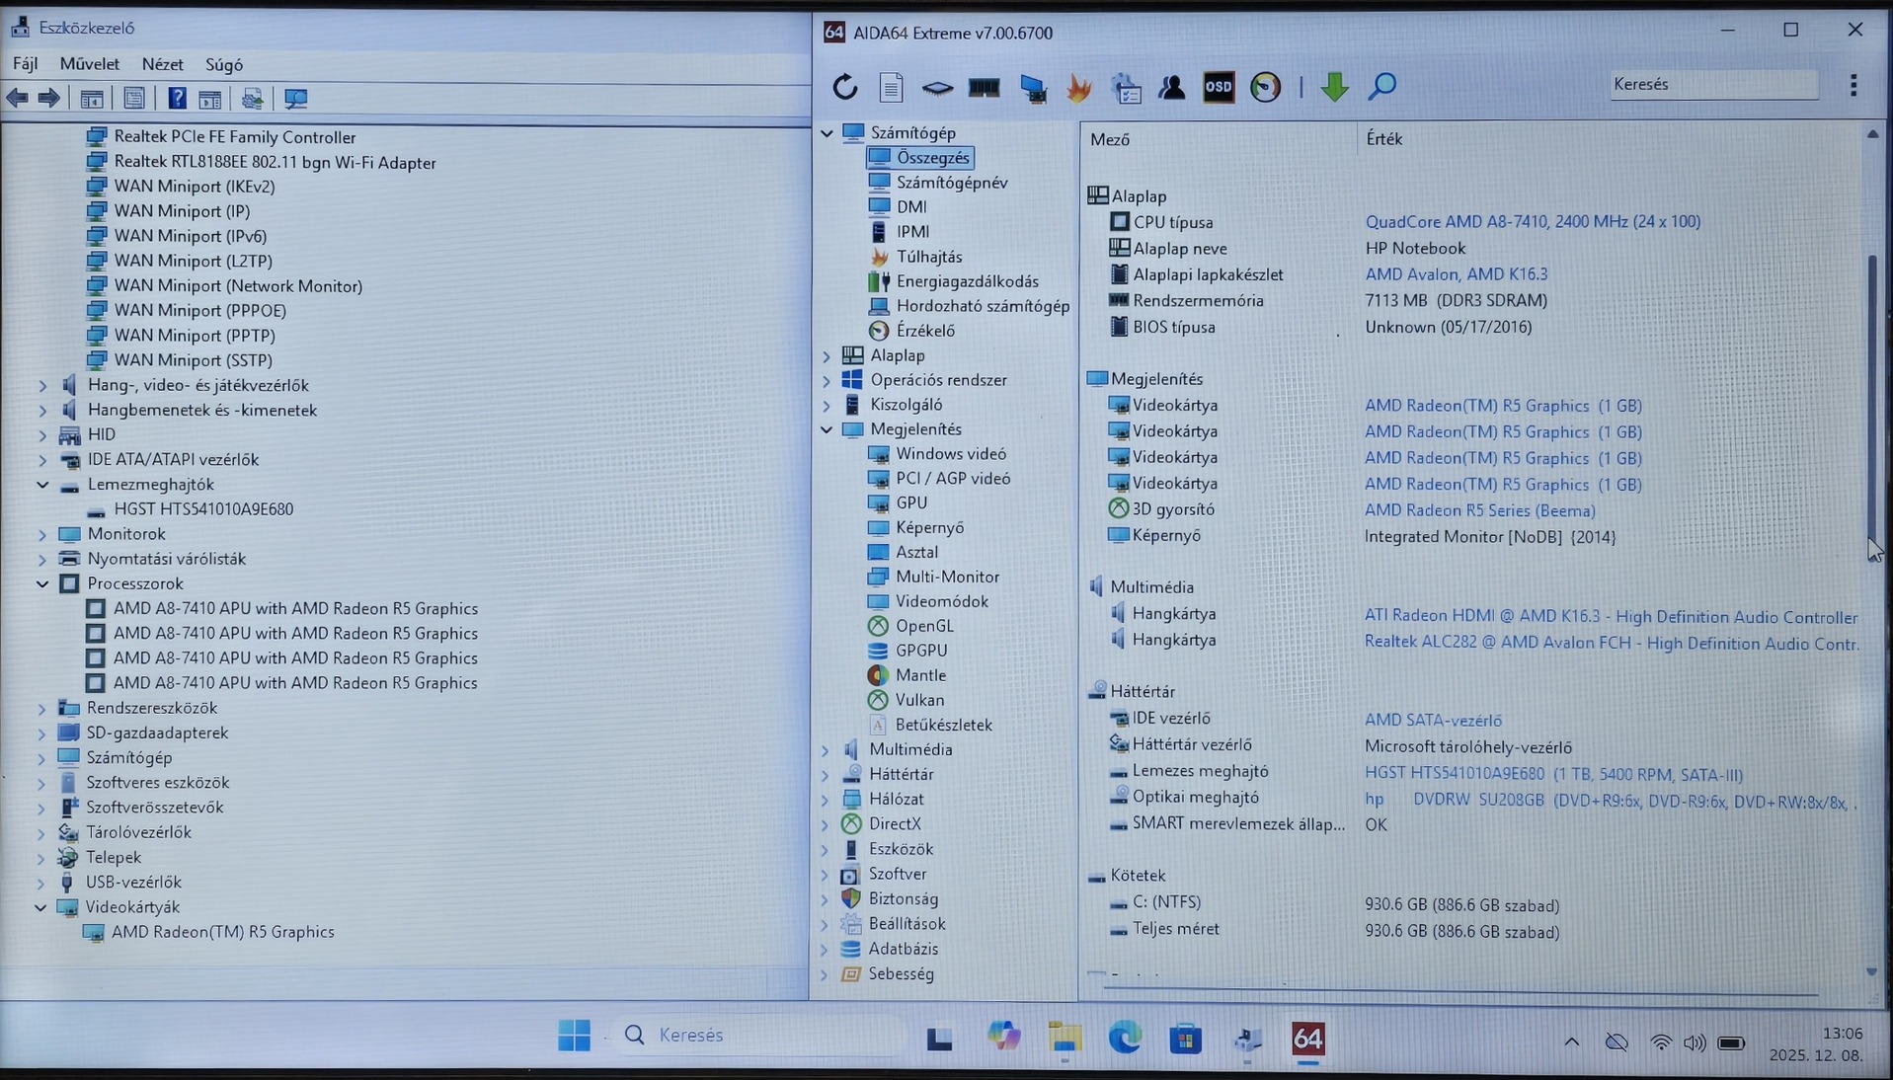Click the taskbar Keresés search box
The image size is (1893, 1080).
(x=757, y=1036)
